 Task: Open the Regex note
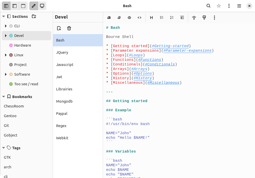[x=78, y=126]
